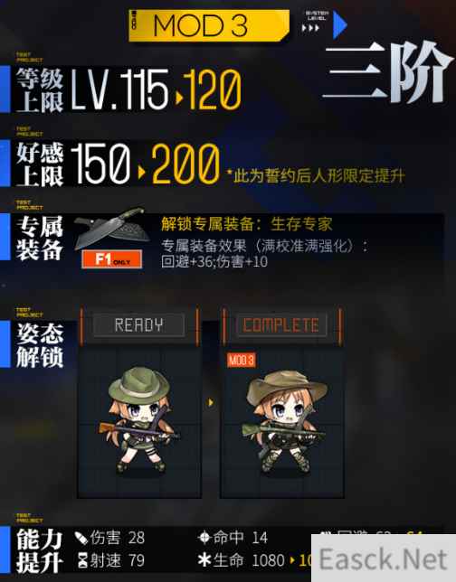
Task: Click the yellow MOD 3 banner
Action: pyautogui.click(x=209, y=25)
